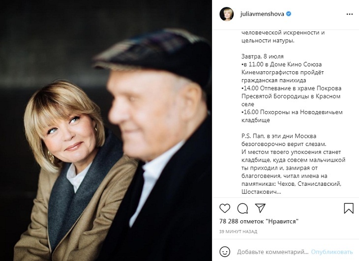Click the caption line about Доме Кино

(x=283, y=72)
